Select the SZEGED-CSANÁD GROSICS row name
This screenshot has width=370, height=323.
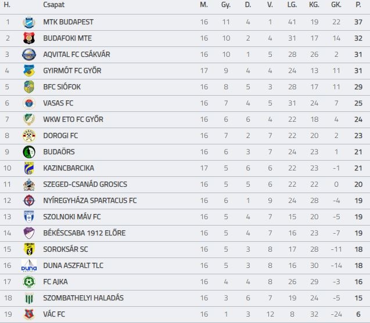click(85, 184)
